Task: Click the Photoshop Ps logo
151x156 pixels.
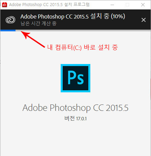Action: pos(75,78)
